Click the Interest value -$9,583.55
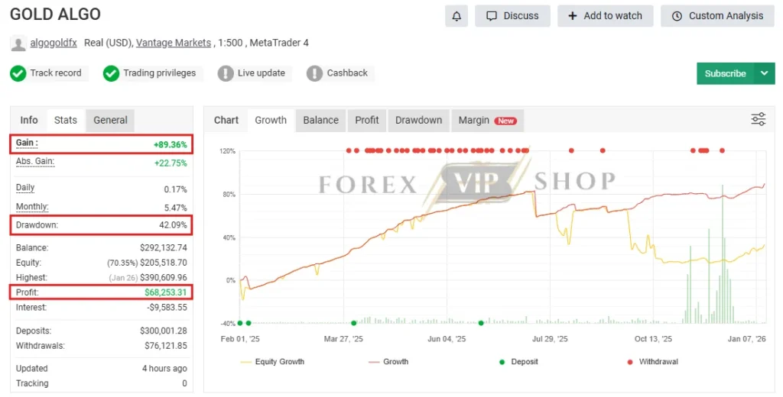 pos(167,307)
